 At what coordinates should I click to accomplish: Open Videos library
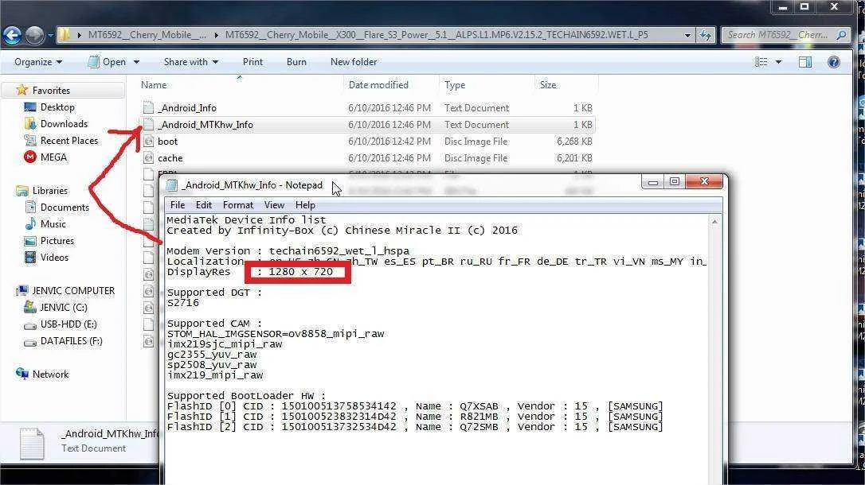pos(54,257)
